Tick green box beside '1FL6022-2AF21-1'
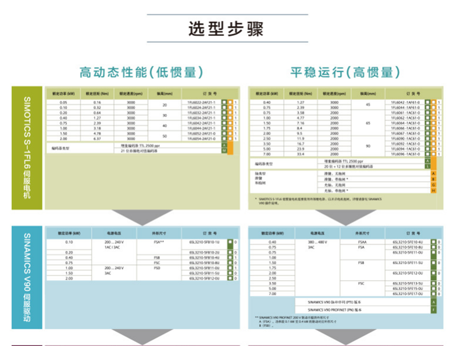This screenshot has height=346, width=454. (224, 102)
